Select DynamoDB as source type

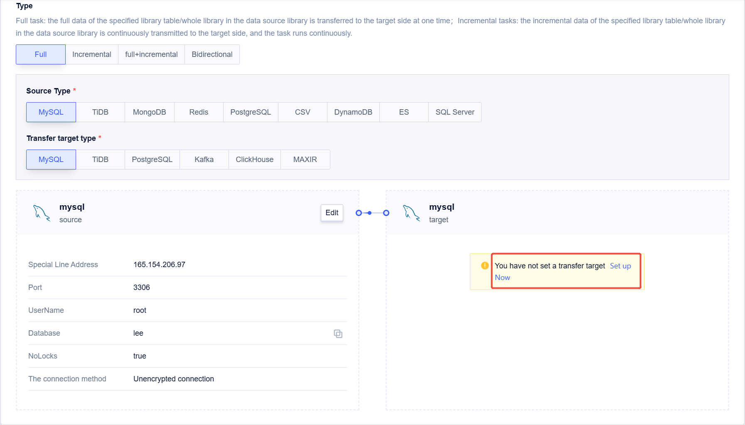pos(353,112)
